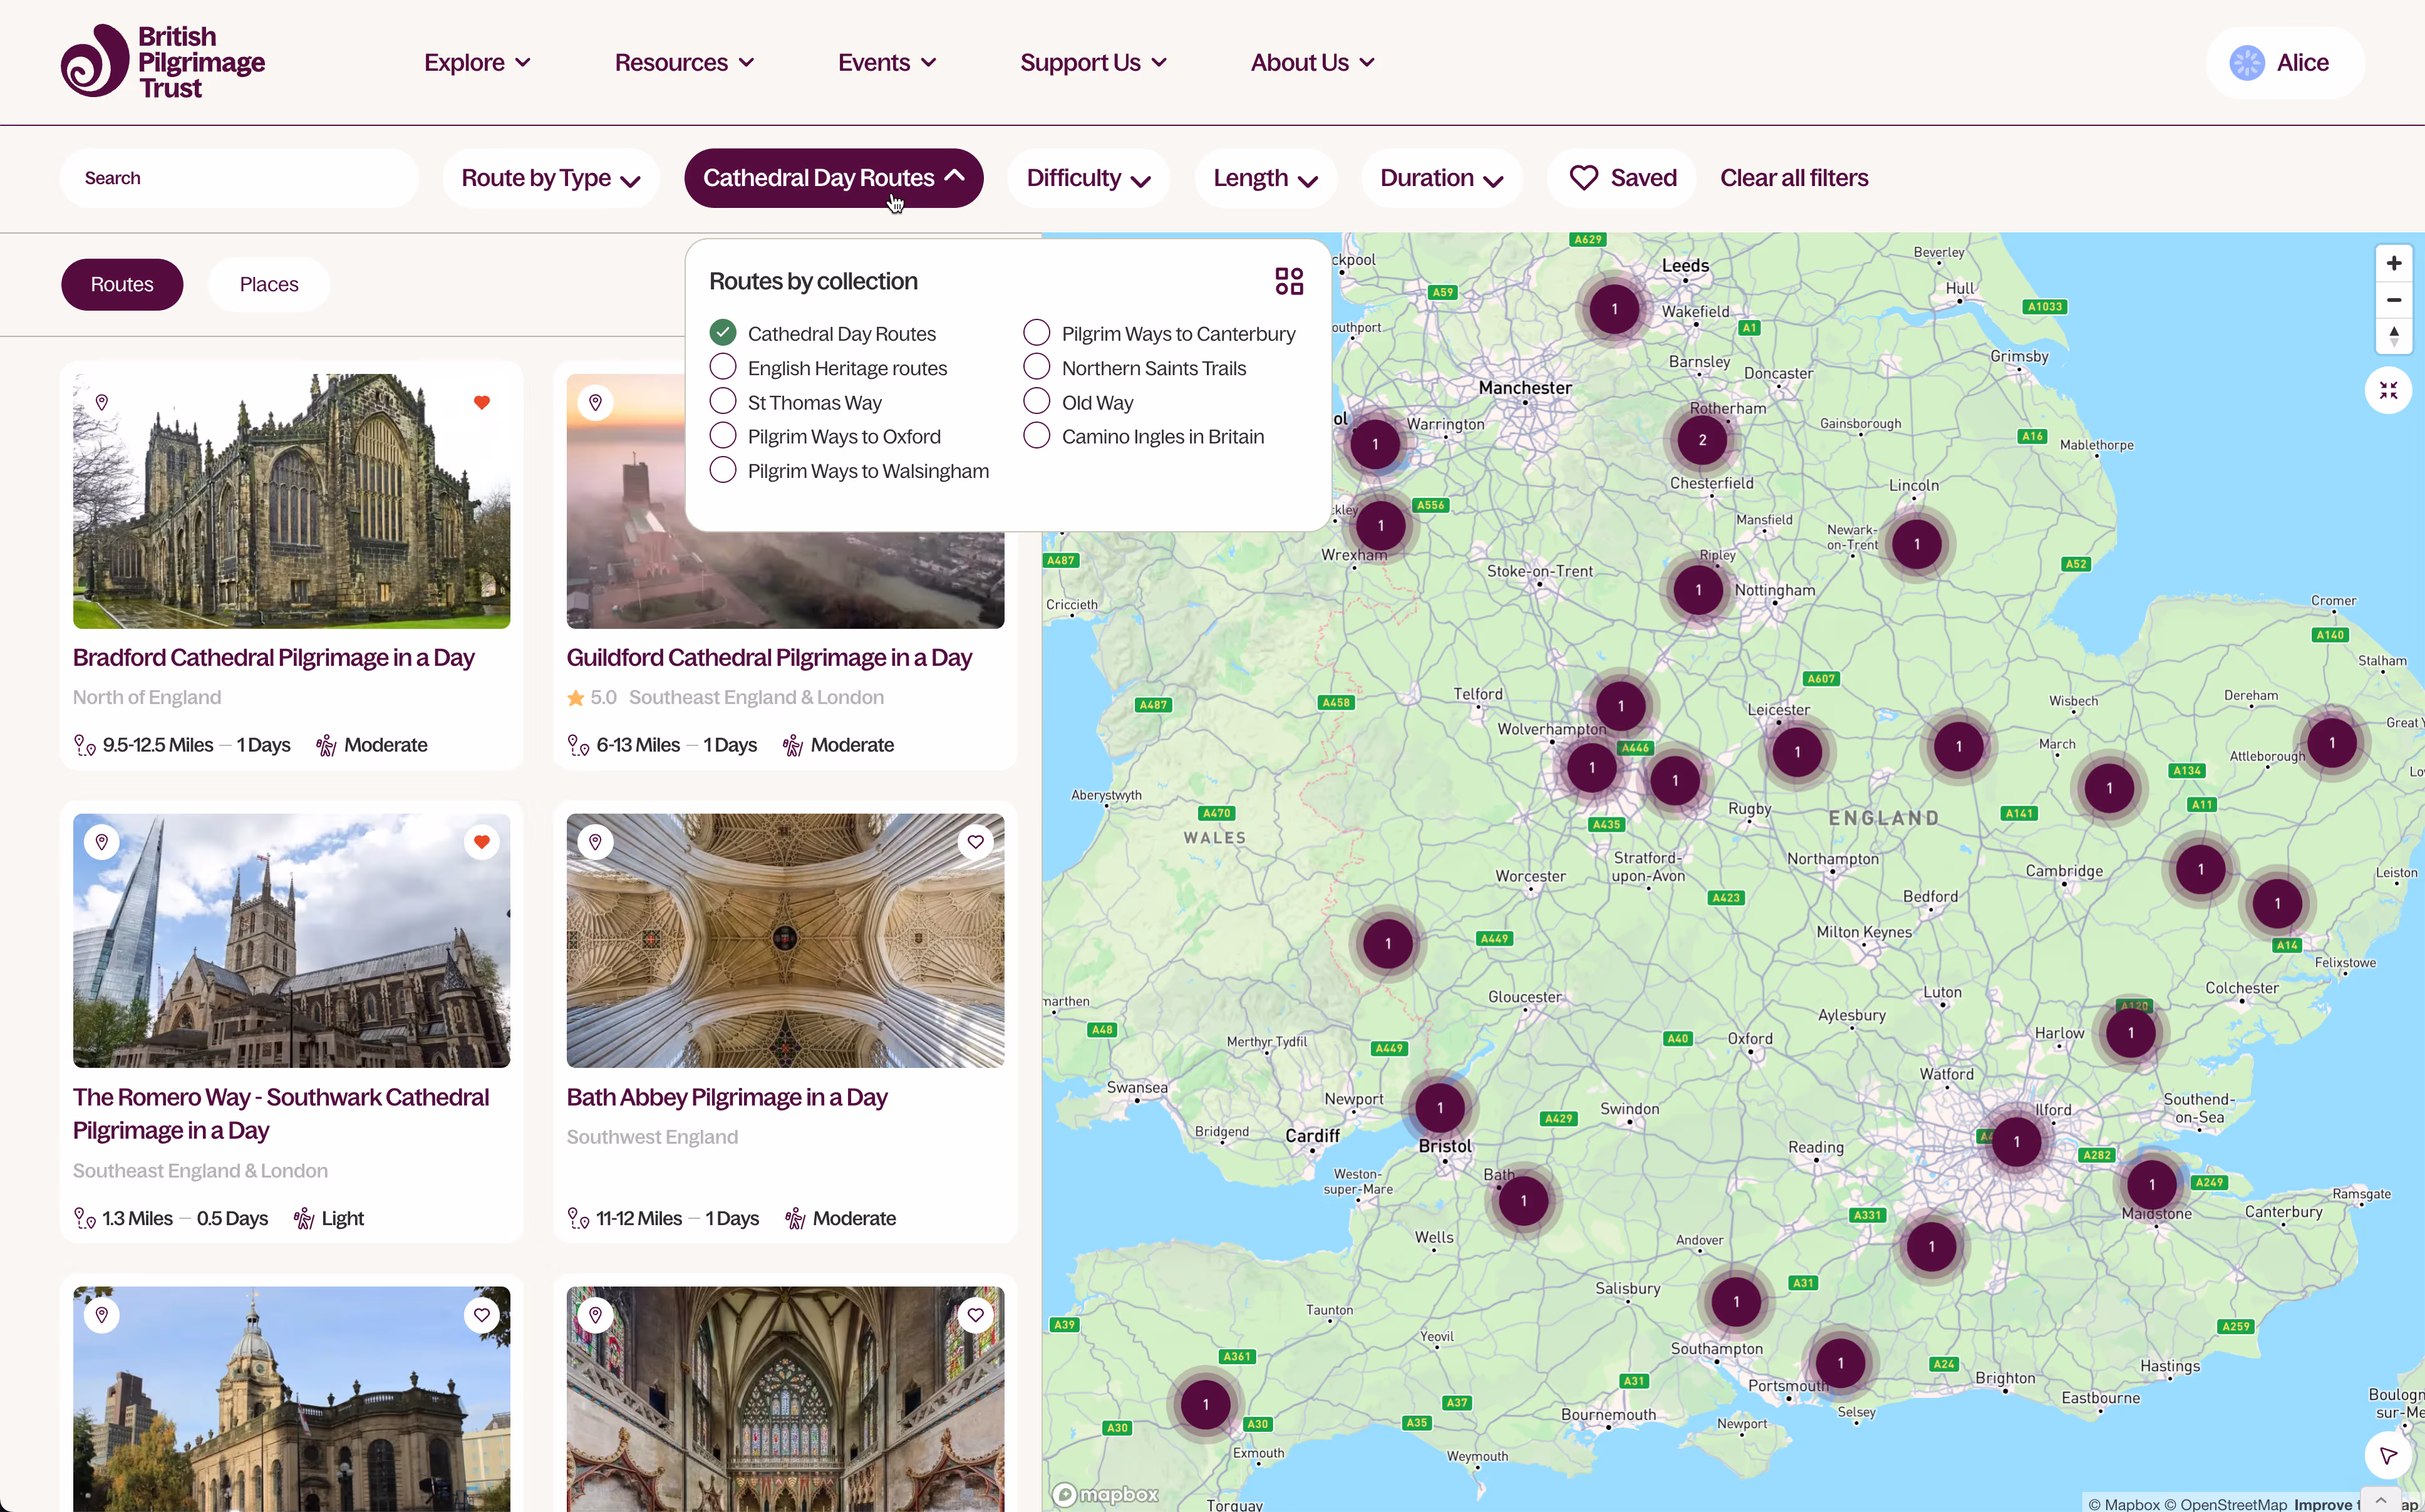Open the Difficulty filter dropdown
This screenshot has height=1512, width=2425.
tap(1087, 178)
